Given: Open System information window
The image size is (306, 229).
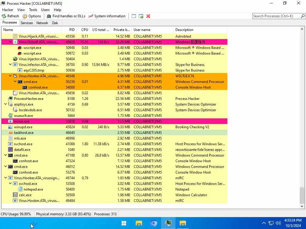Looking at the screenshot, I should 107,16.
